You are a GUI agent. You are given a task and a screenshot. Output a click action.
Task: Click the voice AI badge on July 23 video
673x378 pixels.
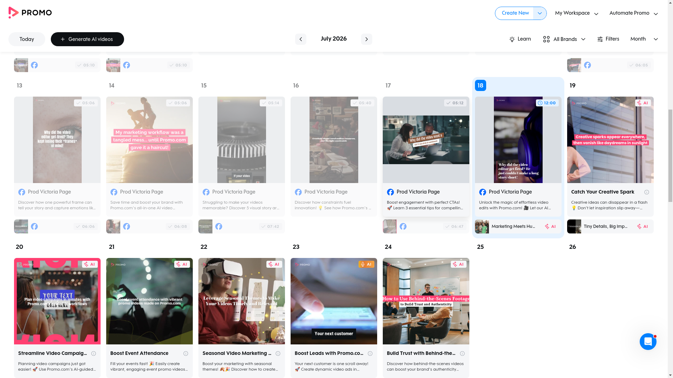366,264
